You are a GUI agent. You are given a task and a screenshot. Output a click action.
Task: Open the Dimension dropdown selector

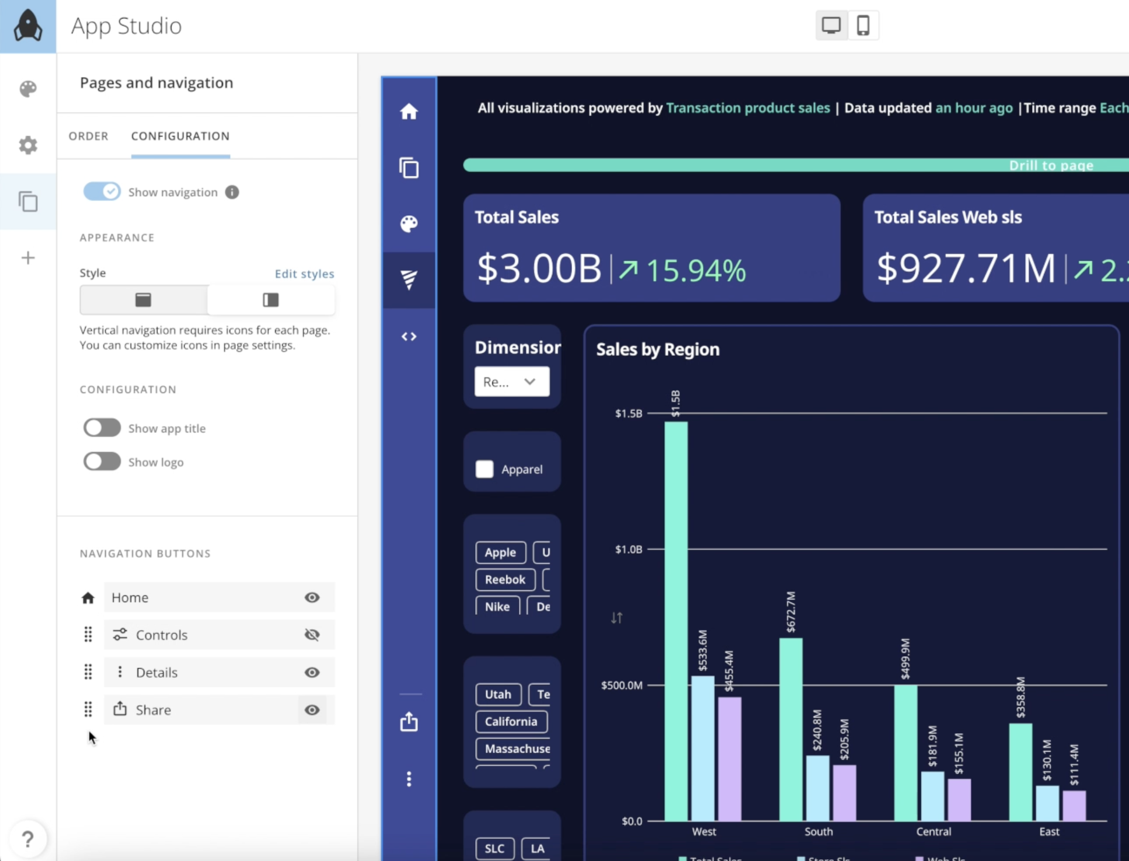click(511, 381)
